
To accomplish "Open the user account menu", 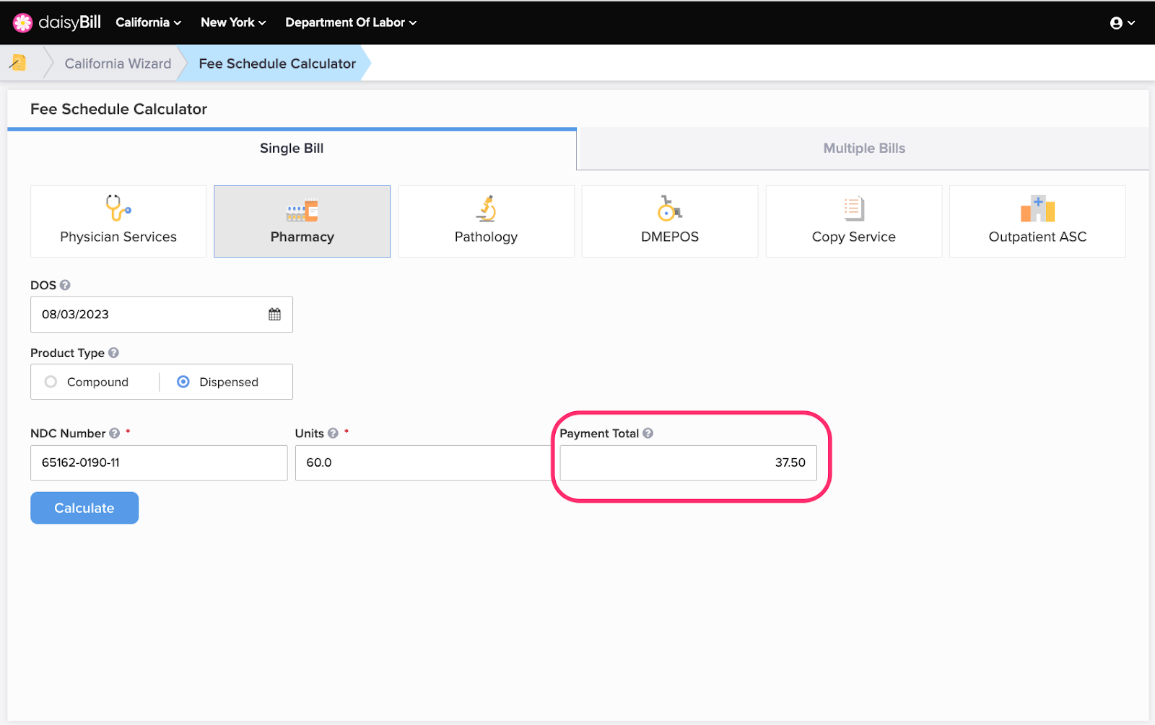I will pos(1123,23).
